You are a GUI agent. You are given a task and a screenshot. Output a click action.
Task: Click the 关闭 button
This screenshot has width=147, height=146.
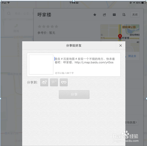pos(135,15)
